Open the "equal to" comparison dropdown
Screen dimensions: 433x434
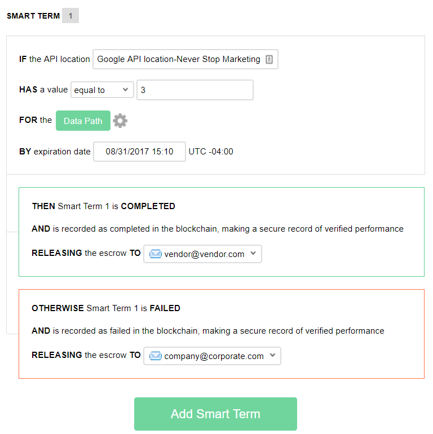(x=102, y=90)
